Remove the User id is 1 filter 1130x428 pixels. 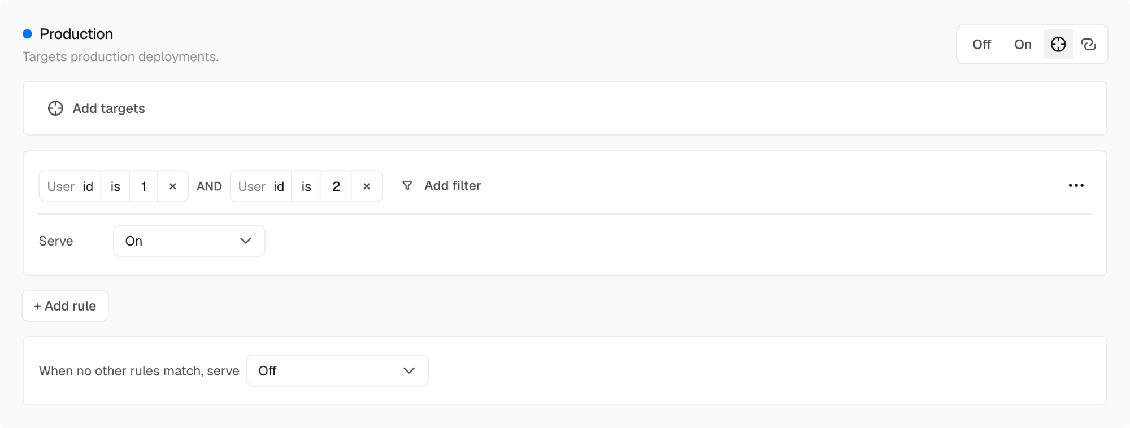[173, 186]
